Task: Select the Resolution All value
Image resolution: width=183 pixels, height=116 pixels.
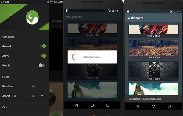Action: (x=33, y=86)
